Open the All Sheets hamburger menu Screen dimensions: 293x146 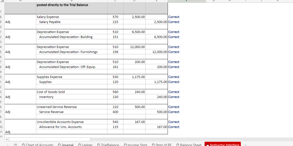coord(15,144)
